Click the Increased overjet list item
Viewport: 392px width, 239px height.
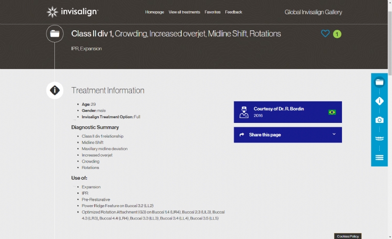pos(97,155)
